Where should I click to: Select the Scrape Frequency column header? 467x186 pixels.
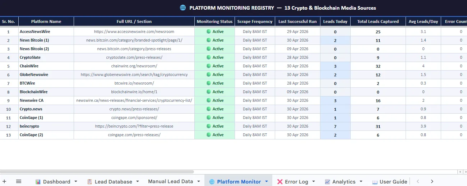(255, 22)
